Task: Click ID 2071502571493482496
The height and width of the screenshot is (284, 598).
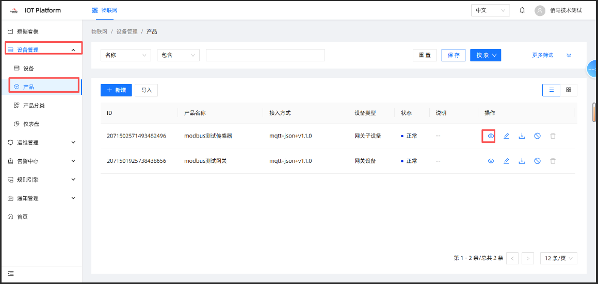Action: [137, 136]
